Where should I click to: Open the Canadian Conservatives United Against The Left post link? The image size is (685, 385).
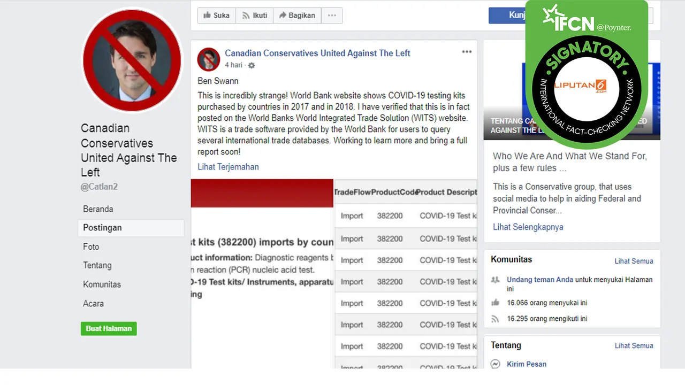tap(317, 53)
